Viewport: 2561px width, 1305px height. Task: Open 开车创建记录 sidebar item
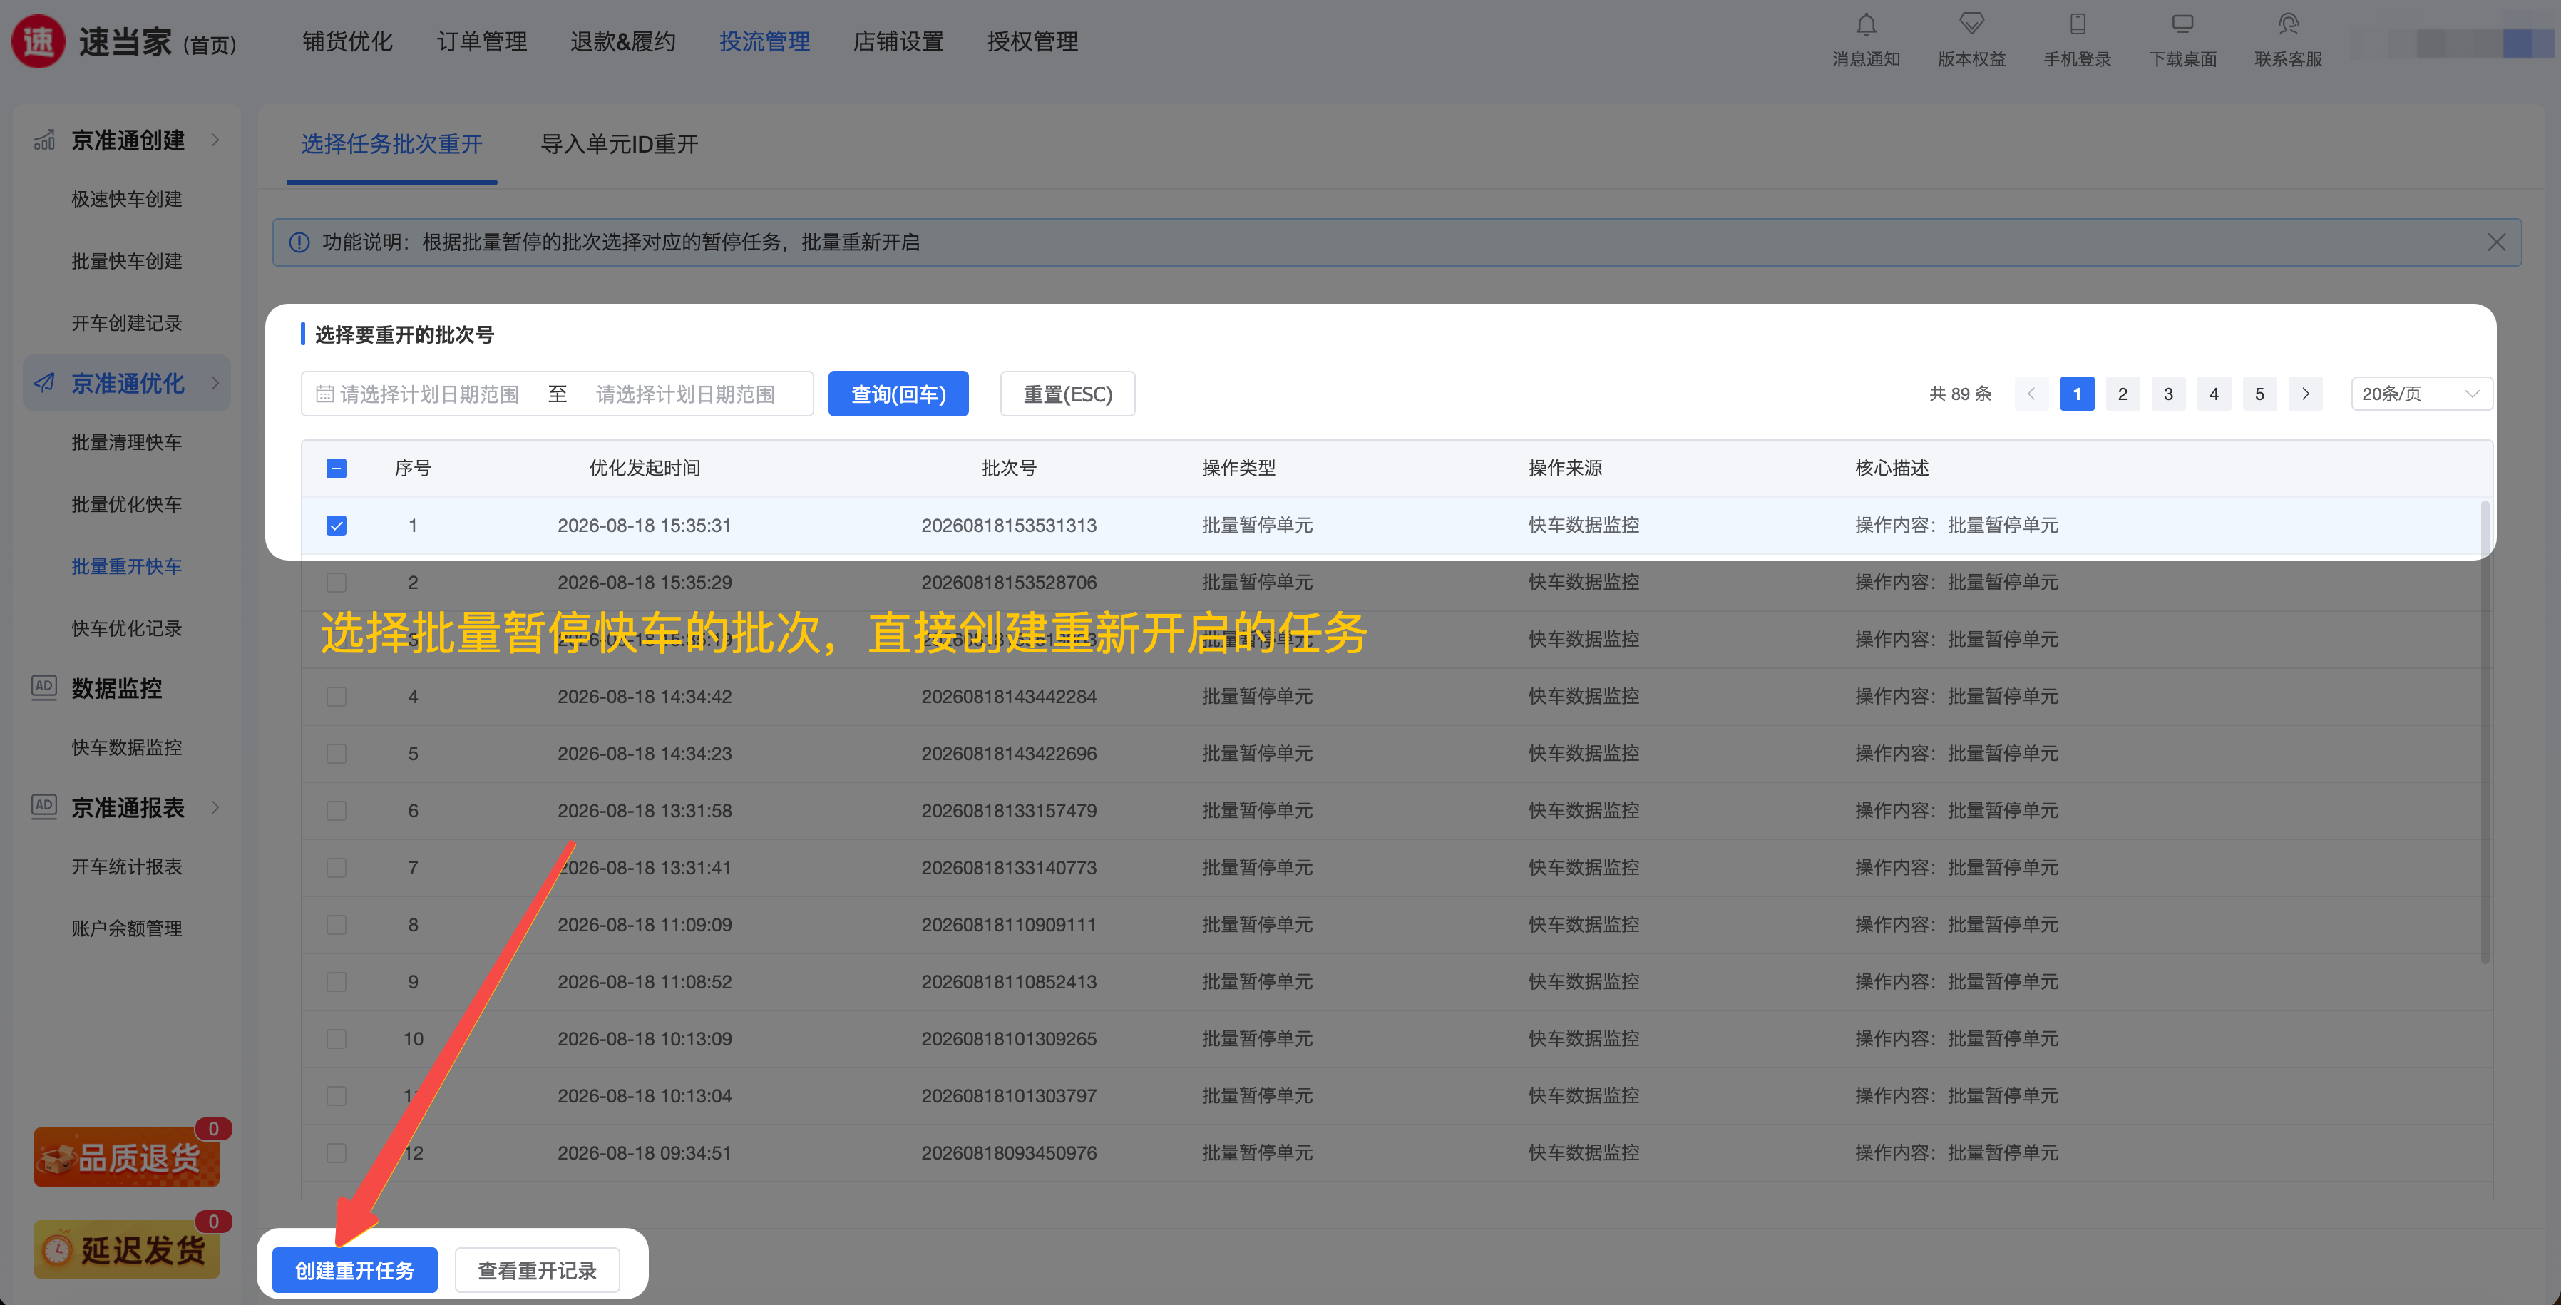126,323
